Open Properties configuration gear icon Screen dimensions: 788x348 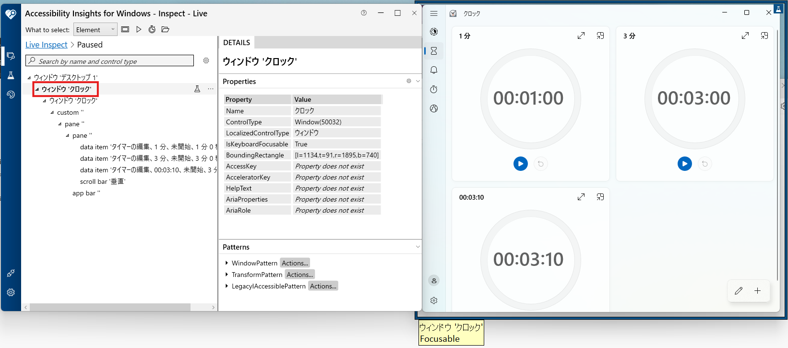pyautogui.click(x=409, y=81)
